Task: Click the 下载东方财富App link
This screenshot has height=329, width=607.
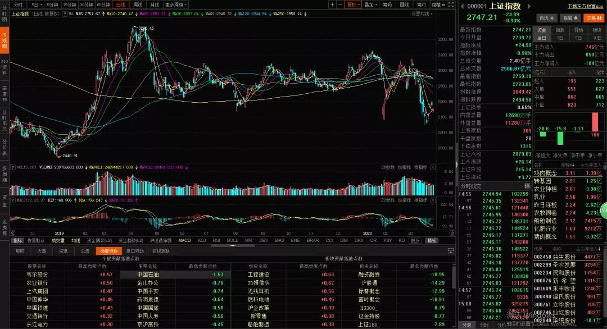Action: click(x=585, y=6)
